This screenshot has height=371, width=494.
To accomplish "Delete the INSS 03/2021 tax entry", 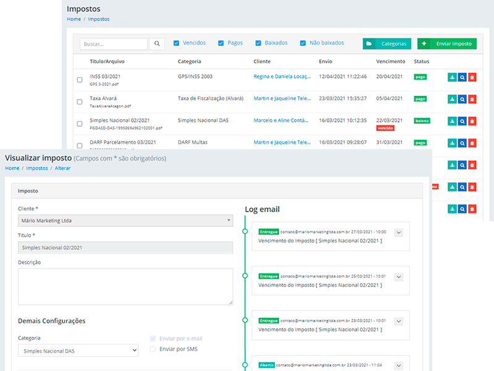I will (x=472, y=77).
